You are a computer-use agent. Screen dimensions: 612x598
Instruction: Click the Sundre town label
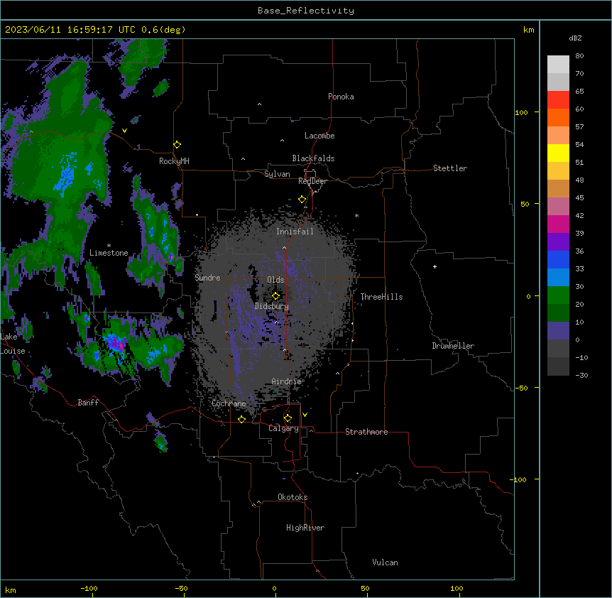[207, 278]
